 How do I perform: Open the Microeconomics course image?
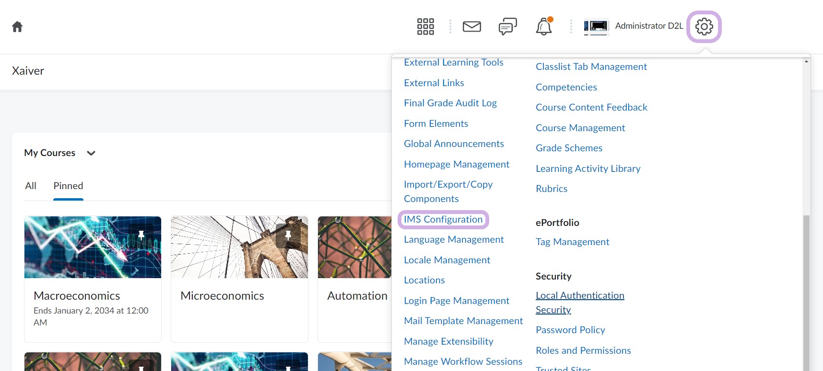pyautogui.click(x=239, y=247)
